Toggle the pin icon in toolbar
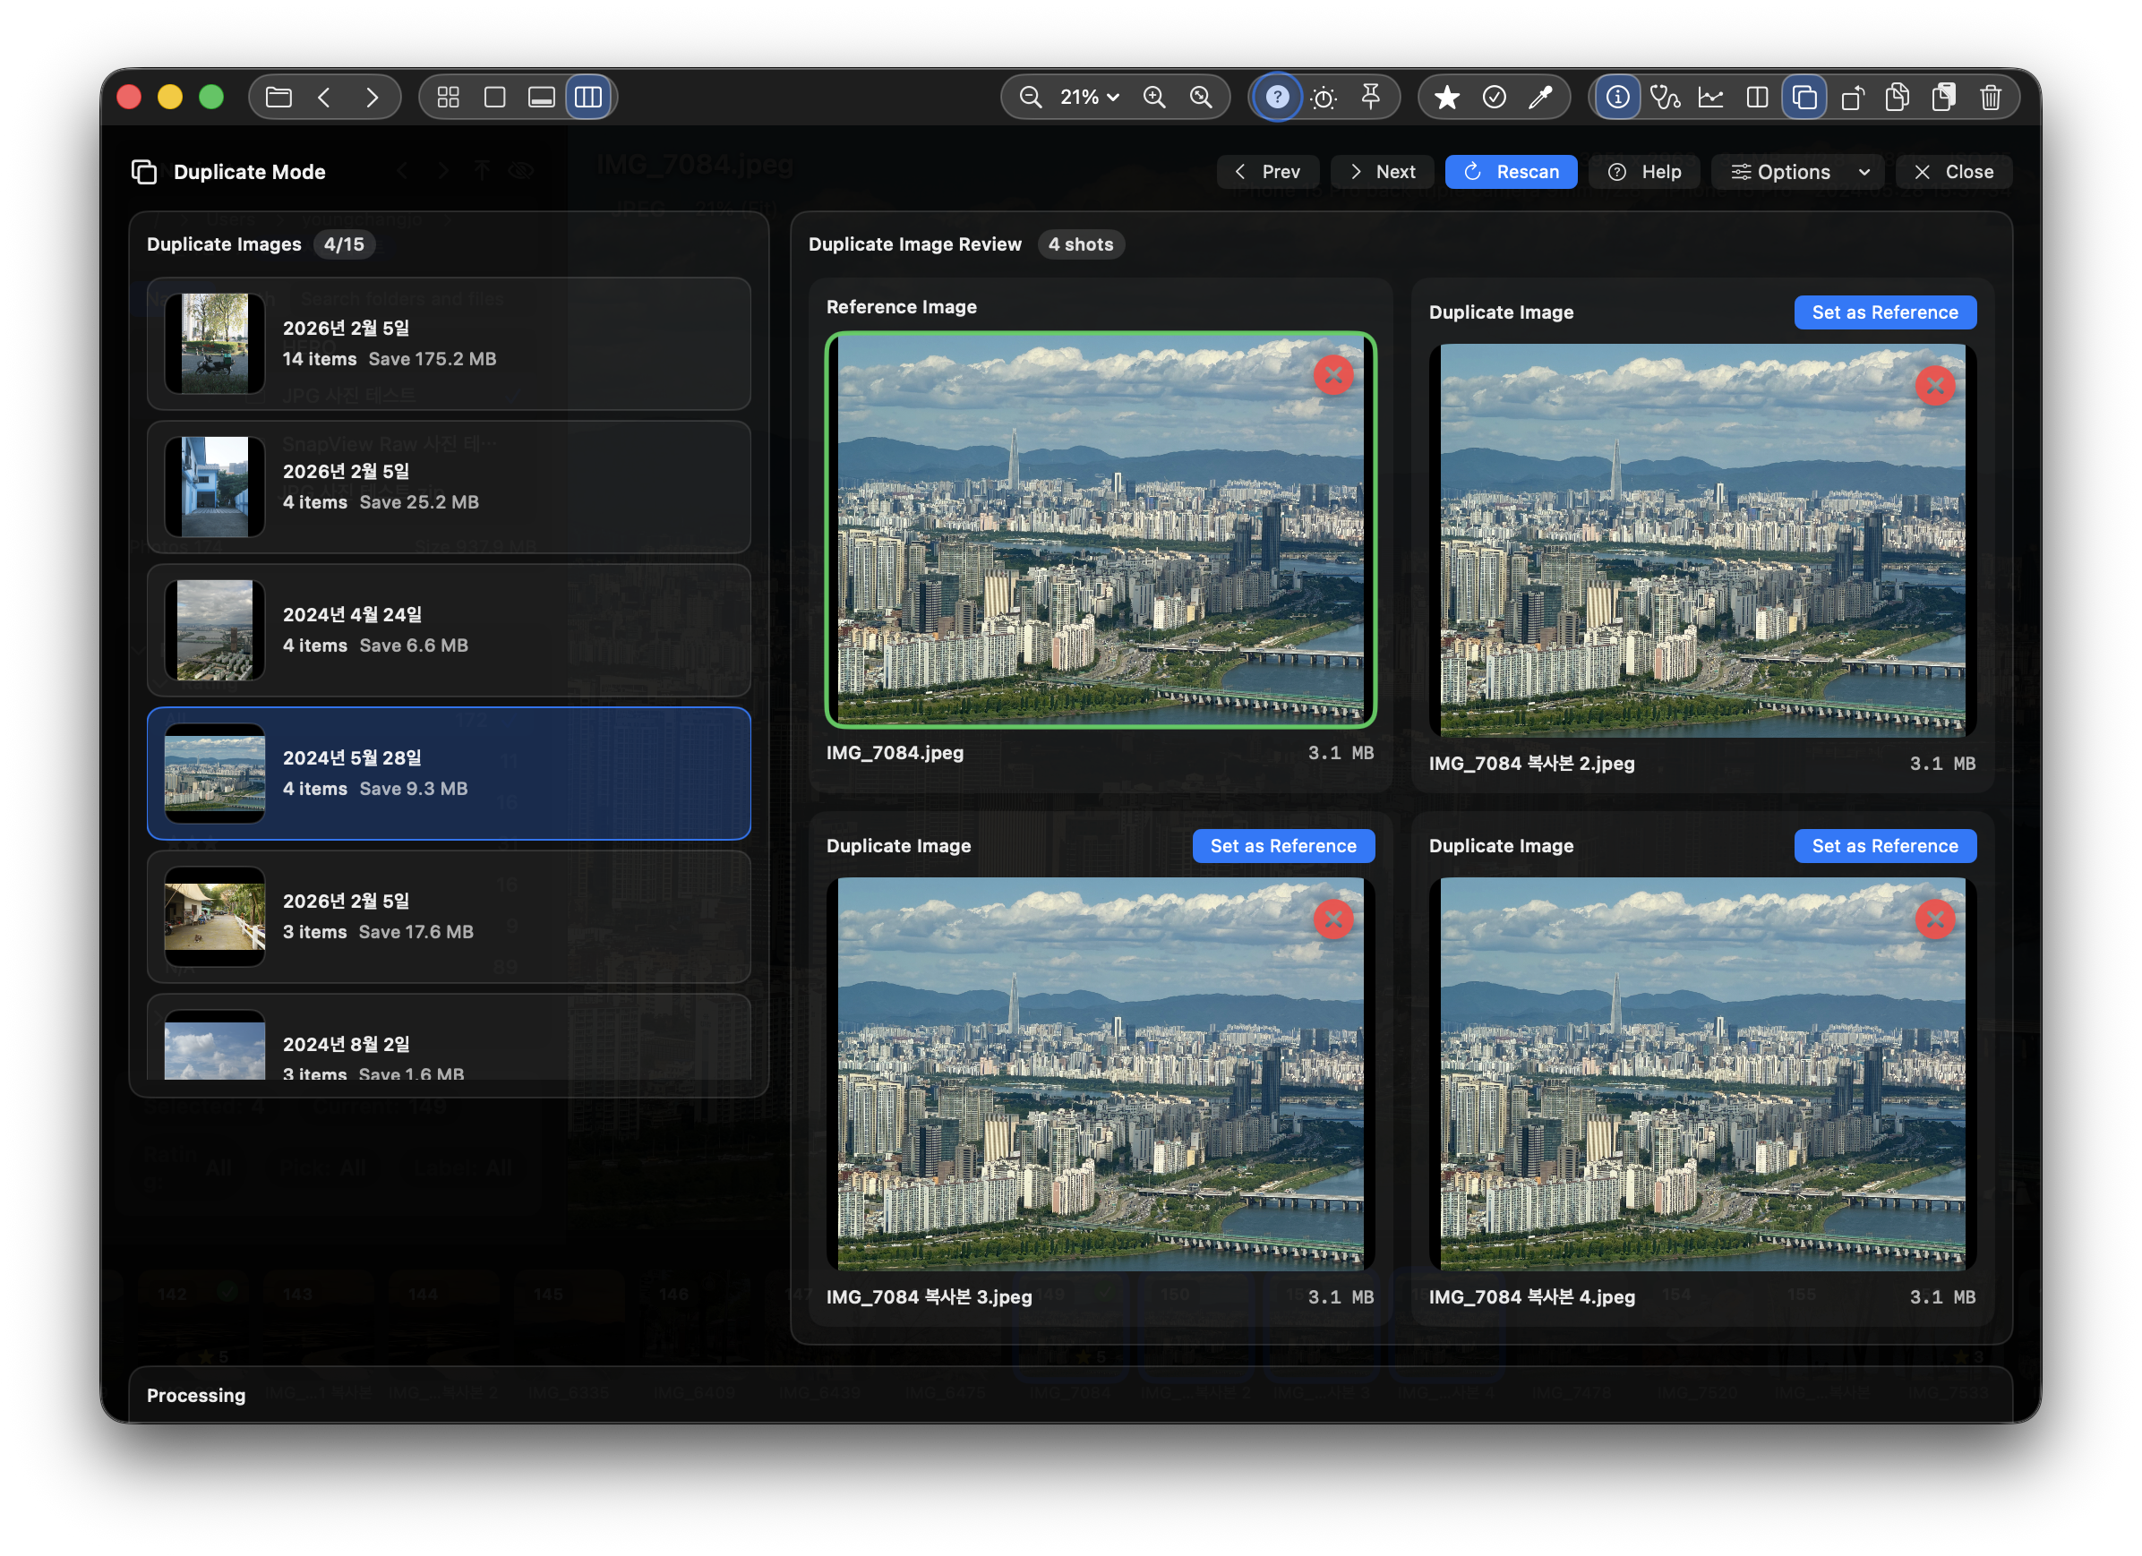The image size is (2142, 1556). click(x=1369, y=97)
